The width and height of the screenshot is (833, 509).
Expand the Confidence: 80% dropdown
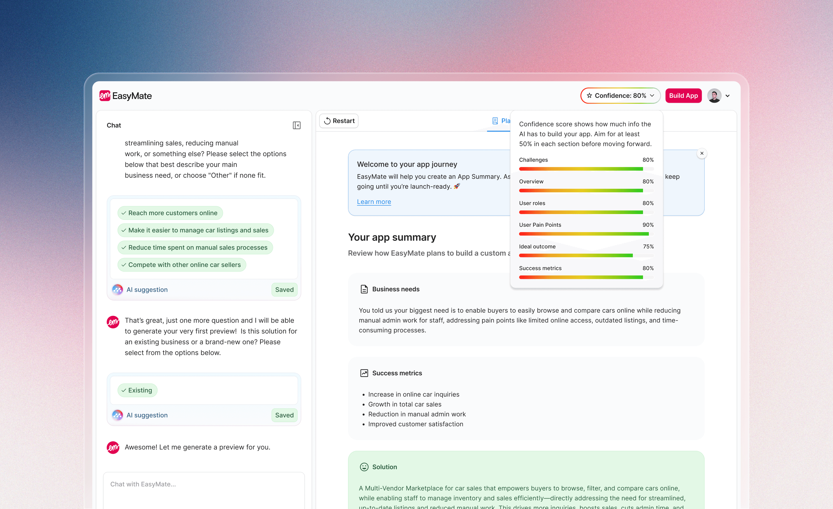[620, 96]
